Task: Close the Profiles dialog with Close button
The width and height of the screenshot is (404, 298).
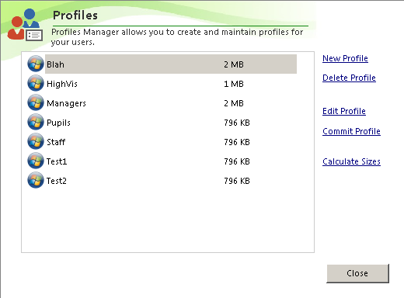Action: [x=357, y=273]
